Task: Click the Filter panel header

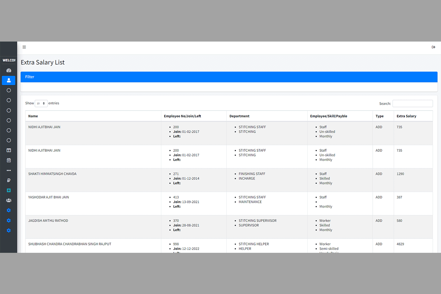Action: click(229, 77)
